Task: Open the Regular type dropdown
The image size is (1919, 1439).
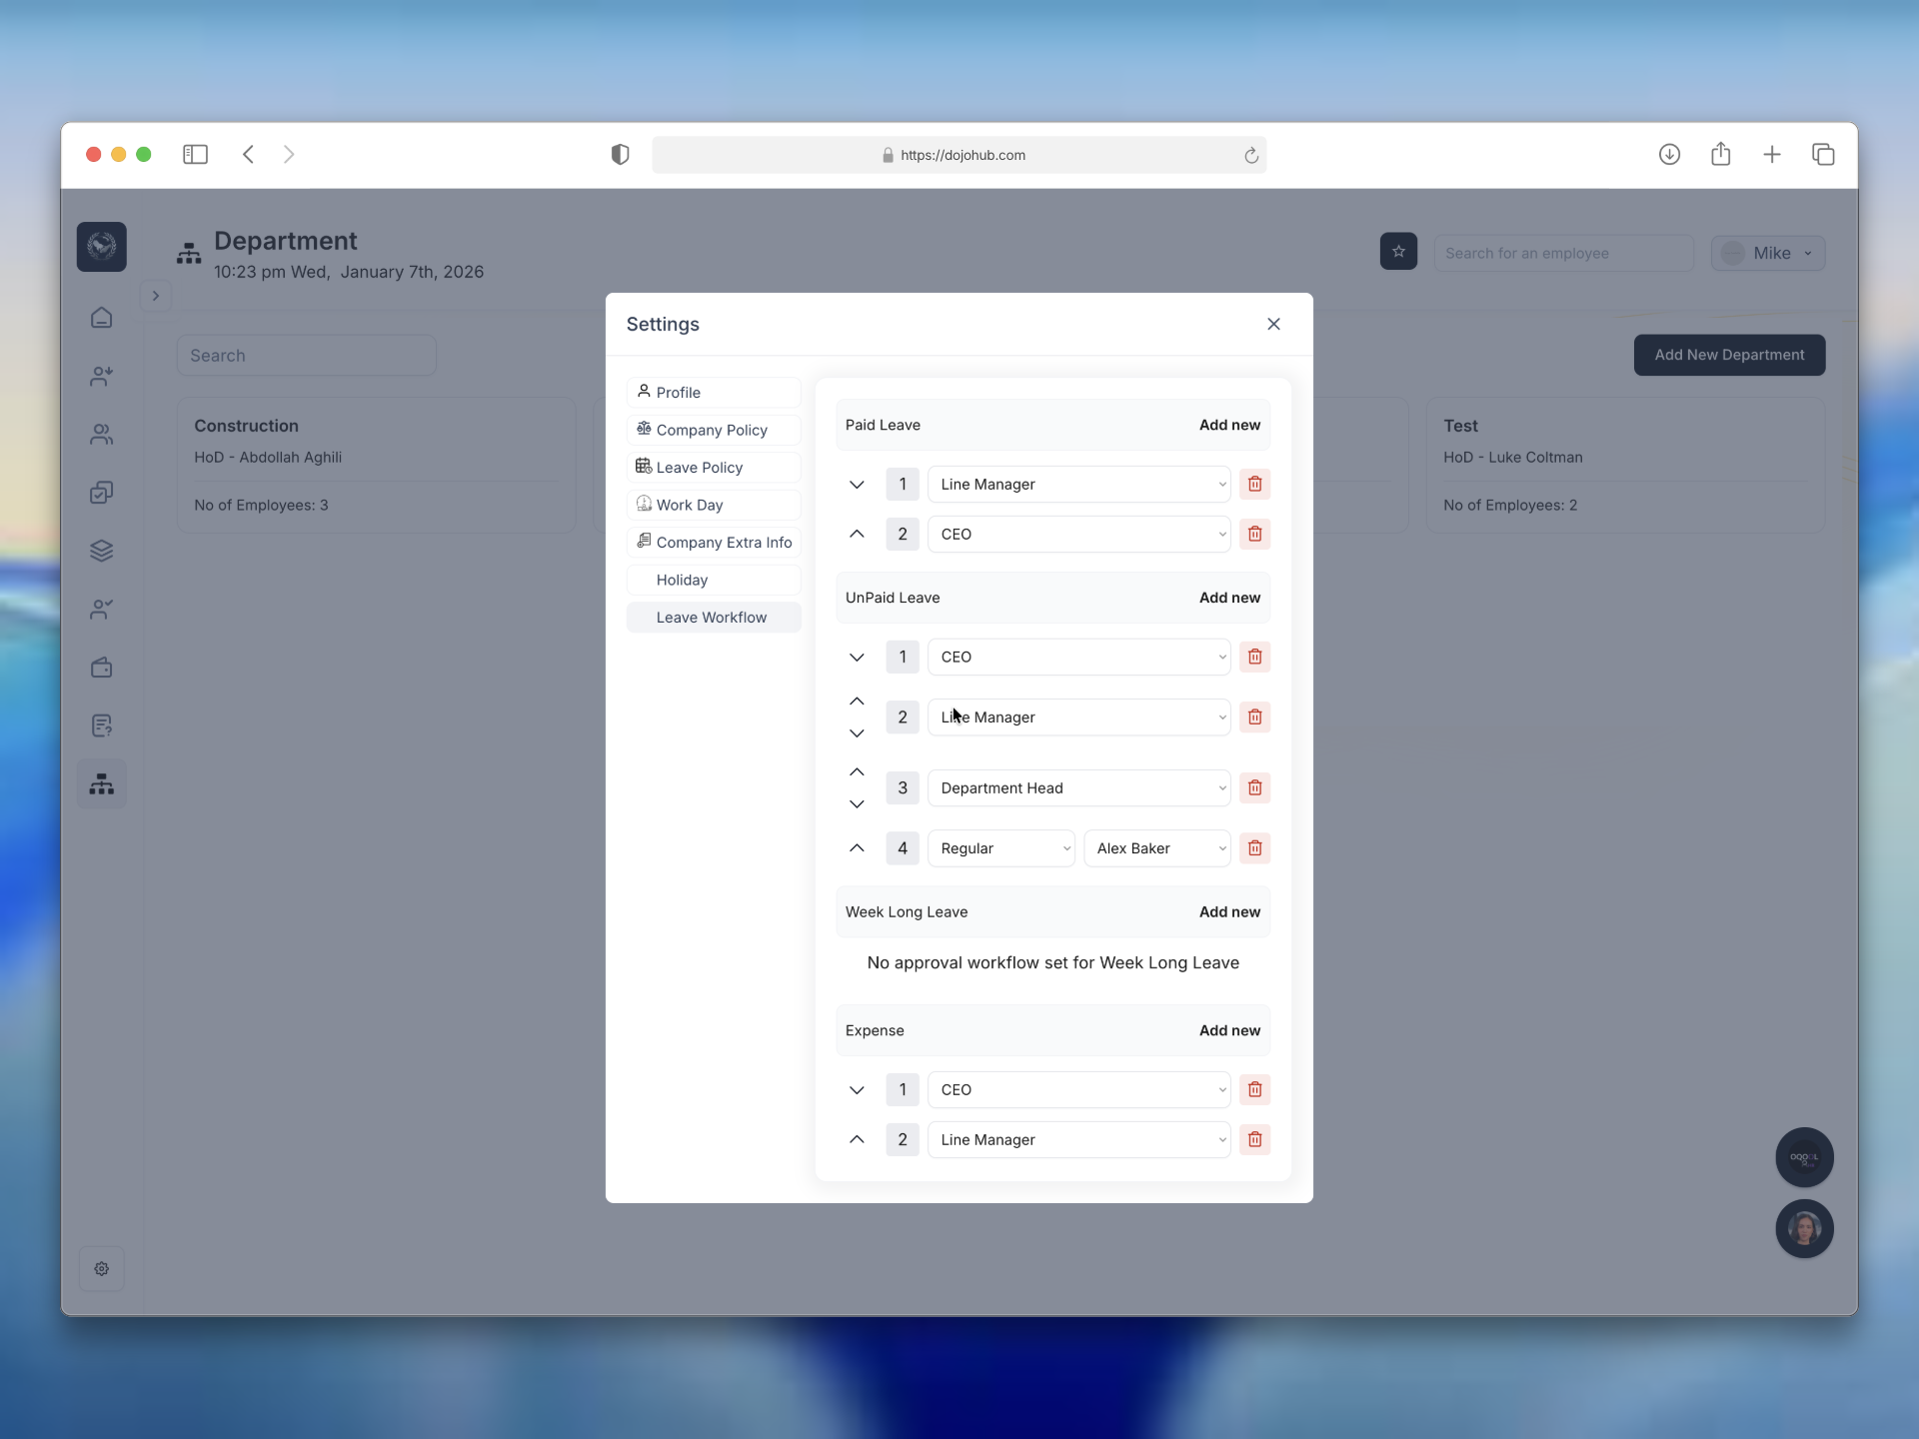Action: click(x=1000, y=848)
